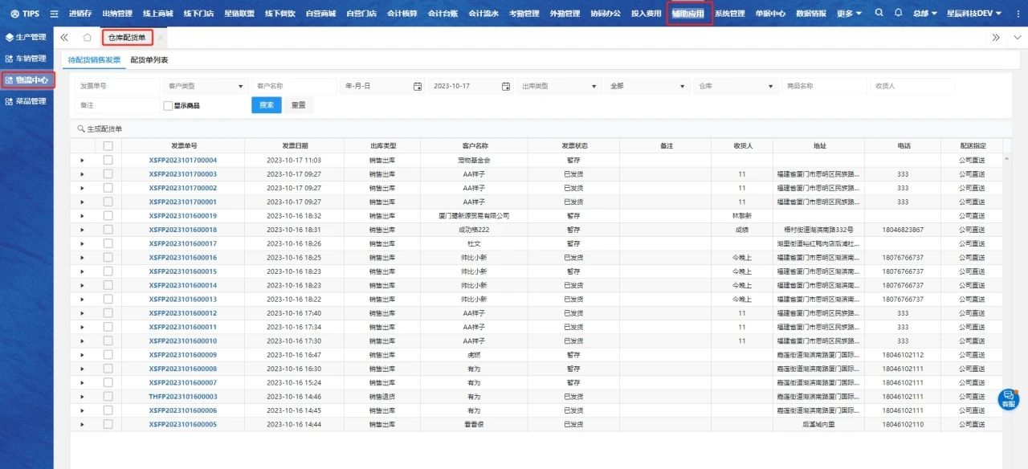Tick checkbox for invoice XSFP2023101700004

108,160
